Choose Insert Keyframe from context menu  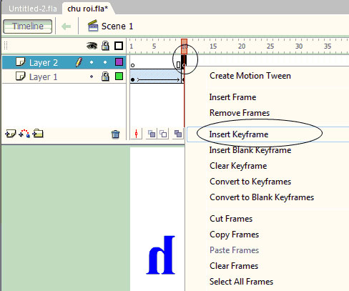pos(239,134)
